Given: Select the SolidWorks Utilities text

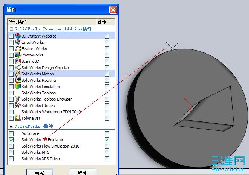Looking at the screenshot, I should [x=38, y=106].
